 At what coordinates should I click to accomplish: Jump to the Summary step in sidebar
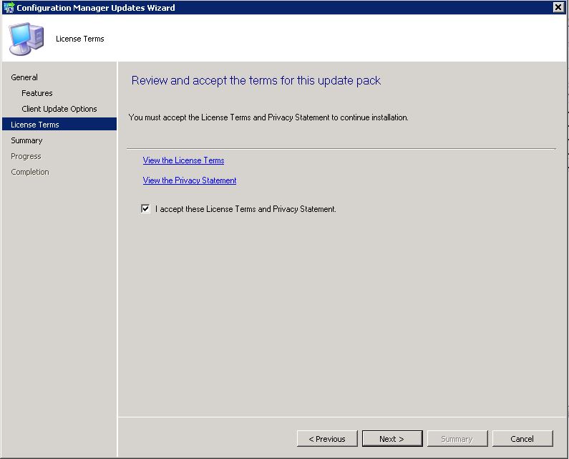pyautogui.click(x=26, y=140)
